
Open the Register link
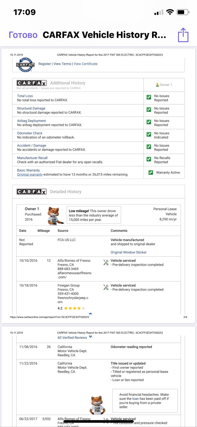pos(45,64)
